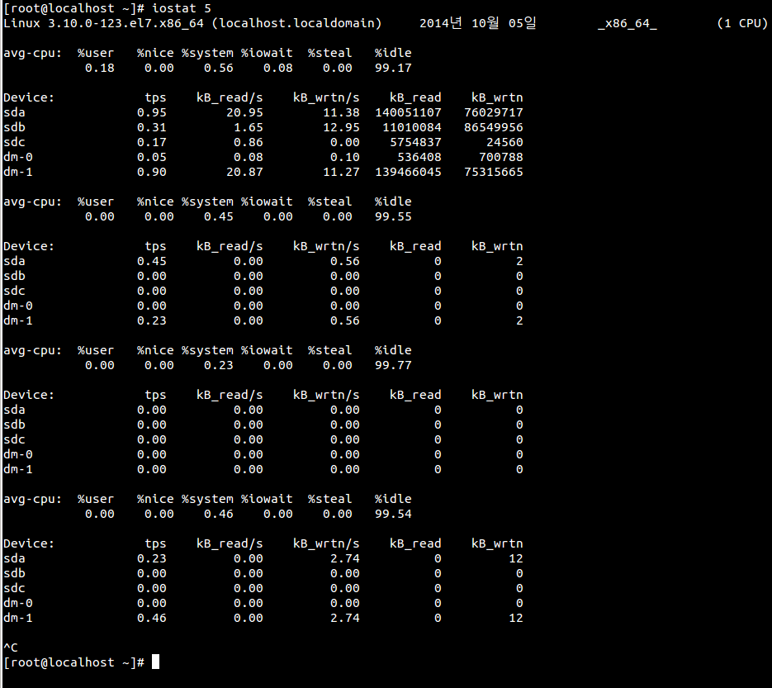The image size is (772, 688).
Task: Click the %idle value 99.77
Action: point(392,365)
